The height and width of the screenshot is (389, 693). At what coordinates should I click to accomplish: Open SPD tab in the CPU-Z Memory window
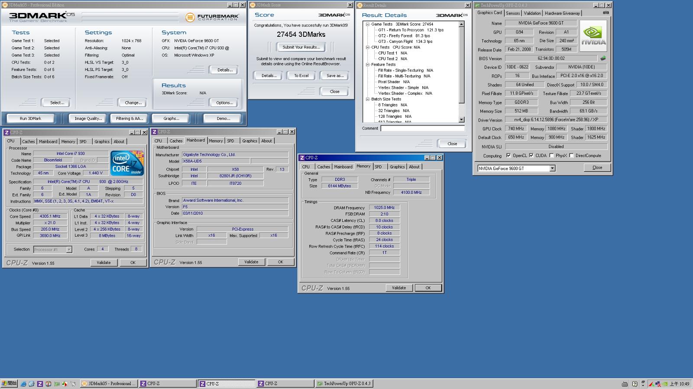[x=378, y=167]
